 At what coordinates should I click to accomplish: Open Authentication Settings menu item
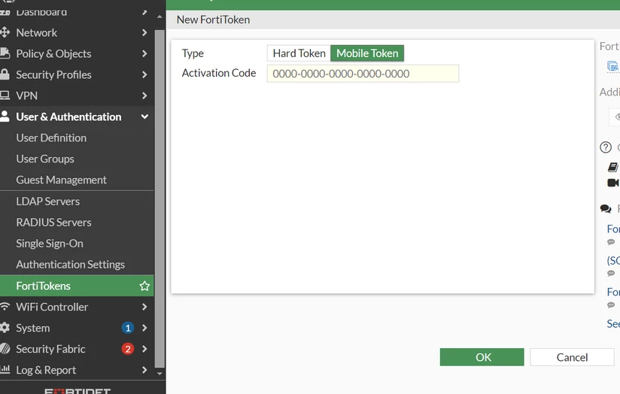77,265
